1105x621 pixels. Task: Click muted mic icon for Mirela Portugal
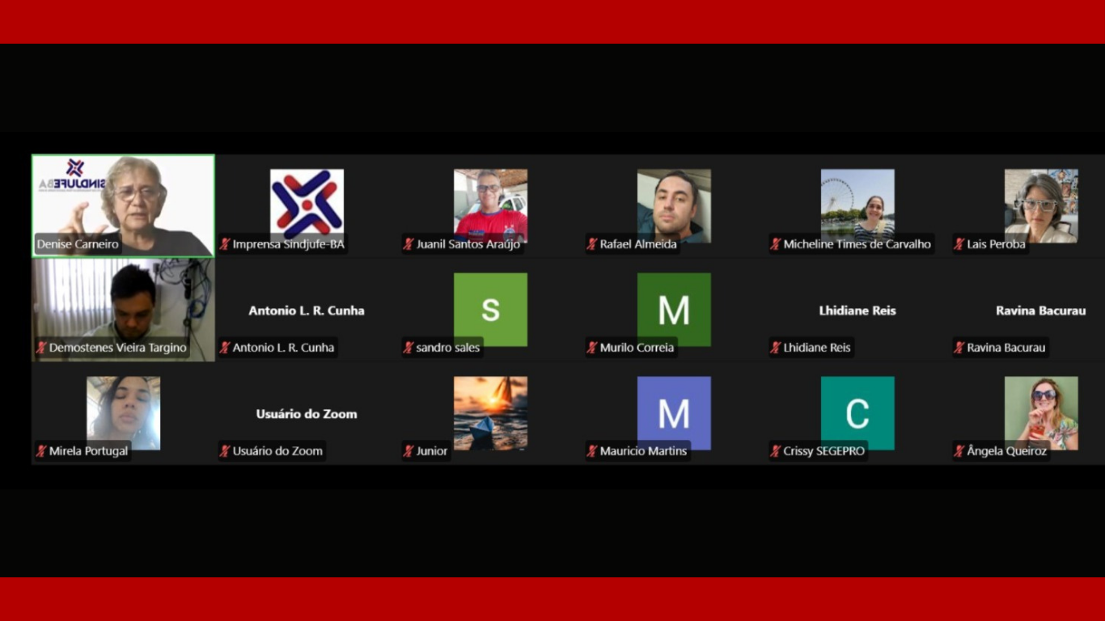click(41, 451)
